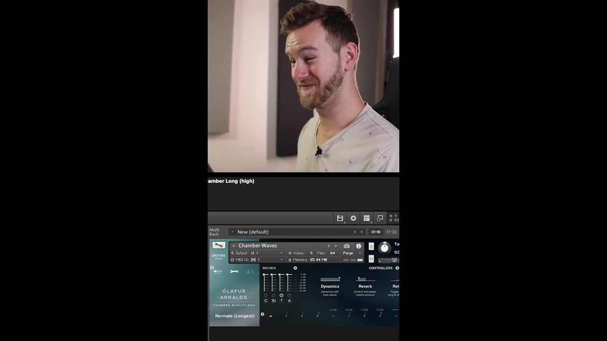607x341 pixels.
Task: Switch to rack page 17-32
Action: point(392,232)
